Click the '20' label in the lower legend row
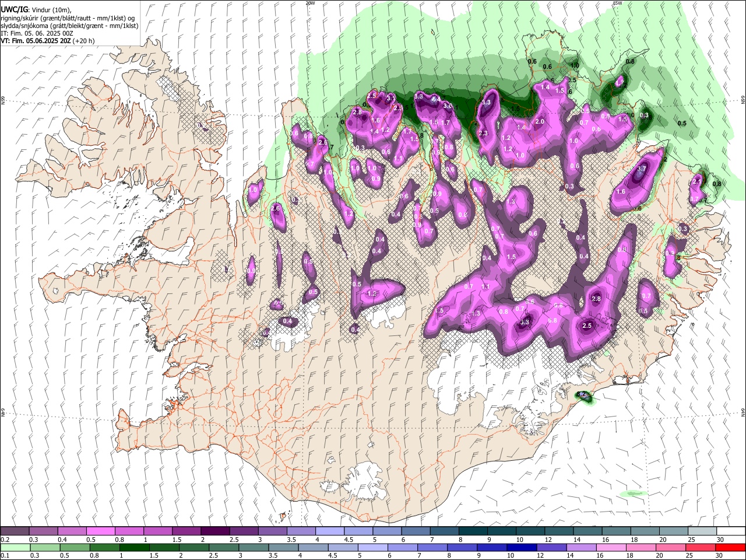 tap(660, 555)
